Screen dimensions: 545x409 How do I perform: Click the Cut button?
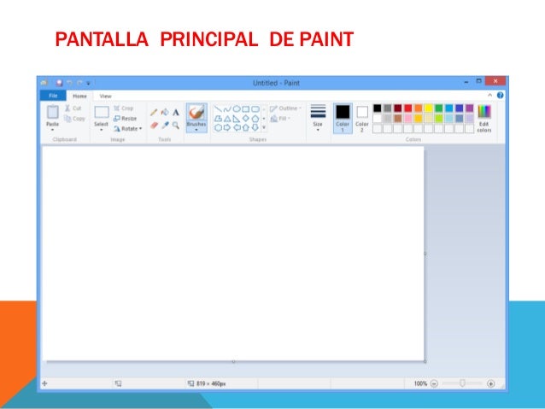click(x=73, y=108)
